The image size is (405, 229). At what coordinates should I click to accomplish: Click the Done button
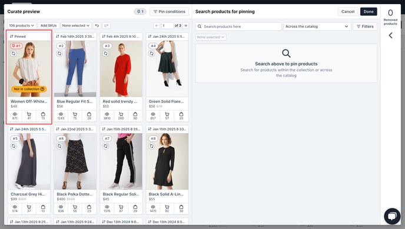click(369, 12)
